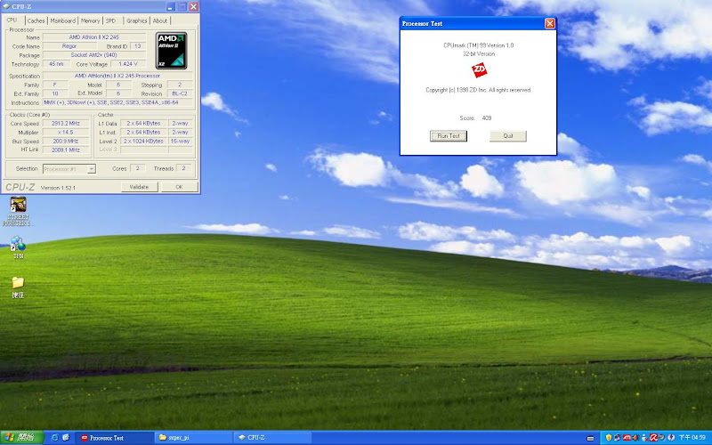Image resolution: width=712 pixels, height=445 pixels.
Task: Click the AMD Athlon II logo
Action: tap(171, 51)
